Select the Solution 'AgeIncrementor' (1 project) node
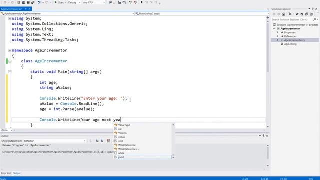The width and height of the screenshot is (320, 180). pos(295,25)
